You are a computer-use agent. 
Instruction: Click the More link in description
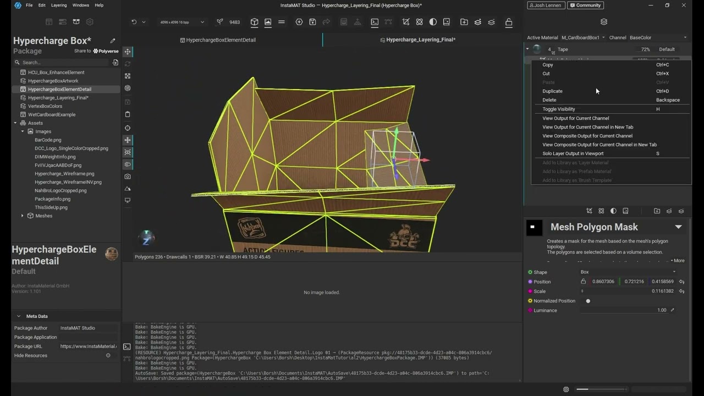pos(678,261)
